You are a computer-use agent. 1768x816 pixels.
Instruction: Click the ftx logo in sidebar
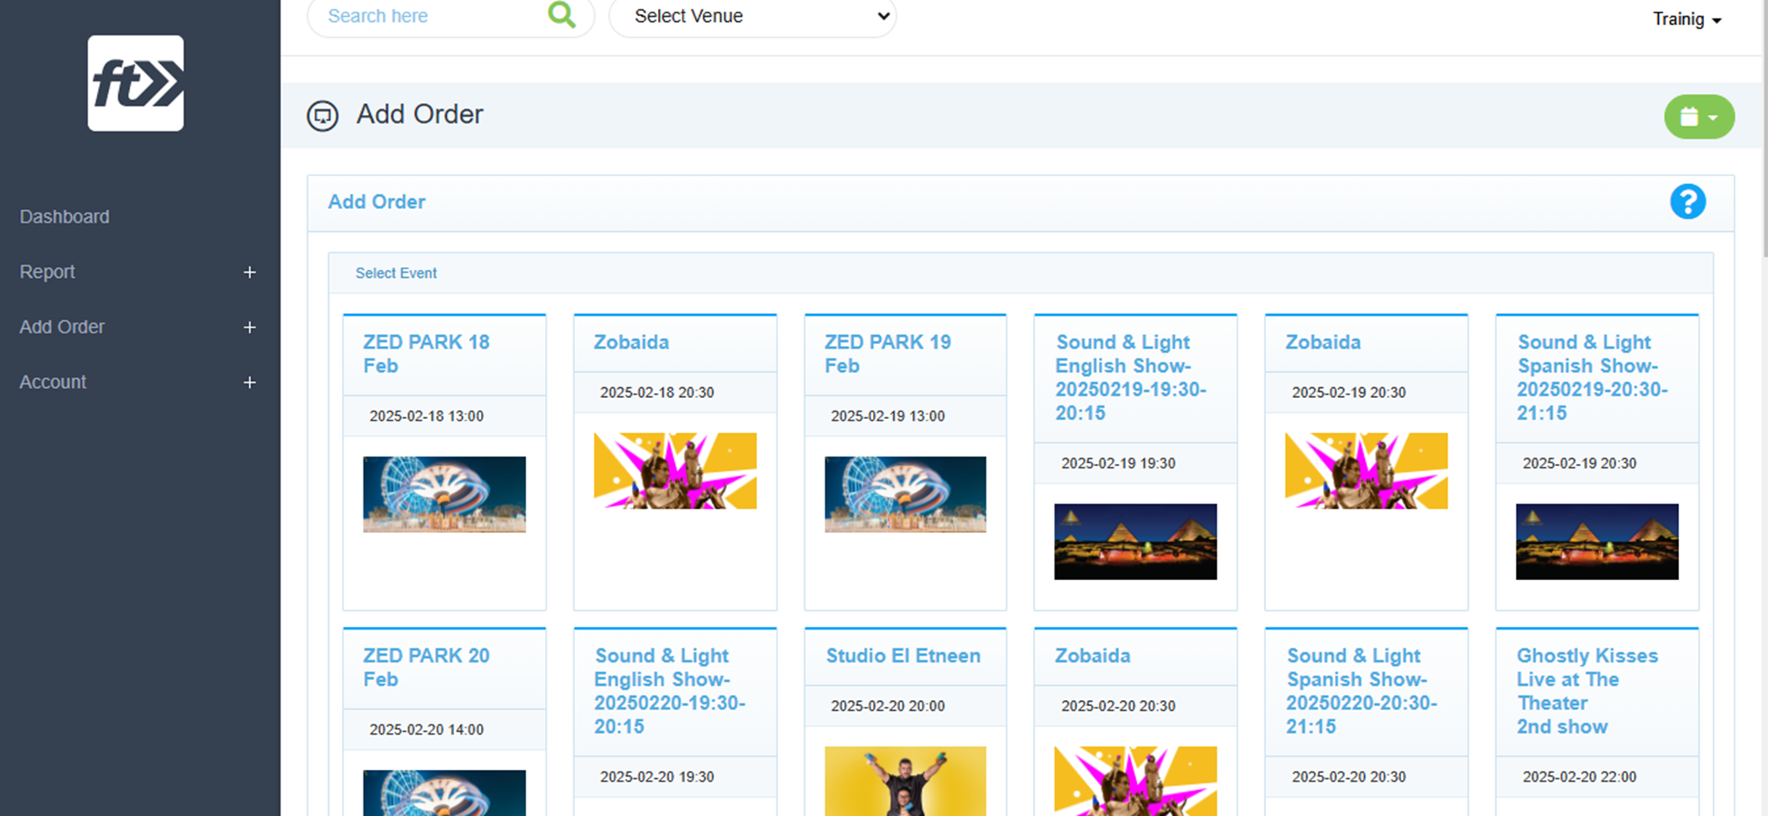coord(136,83)
